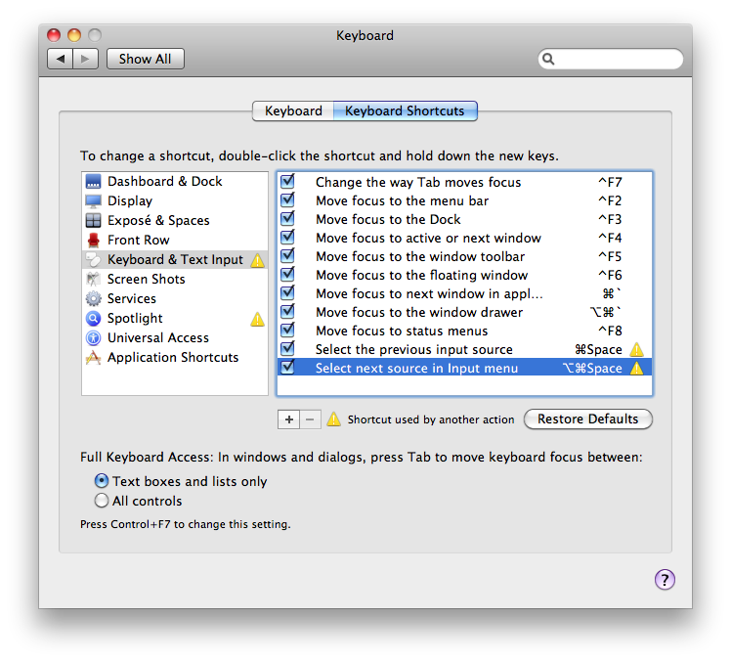The height and width of the screenshot is (662, 731).
Task: Select the Application Shortcuts category
Action: (175, 357)
